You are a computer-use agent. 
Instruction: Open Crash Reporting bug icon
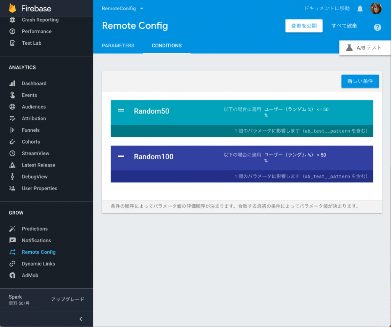[12, 20]
